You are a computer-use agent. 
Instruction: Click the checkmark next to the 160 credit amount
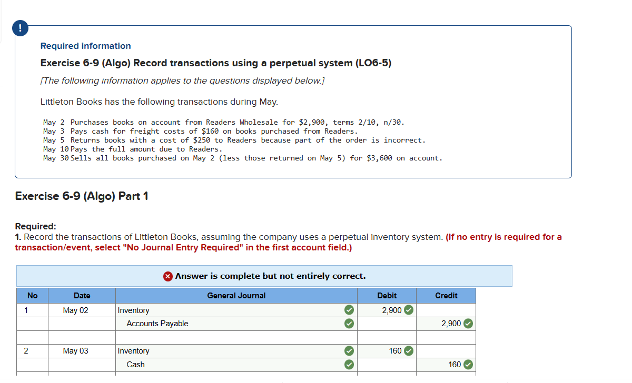(468, 364)
